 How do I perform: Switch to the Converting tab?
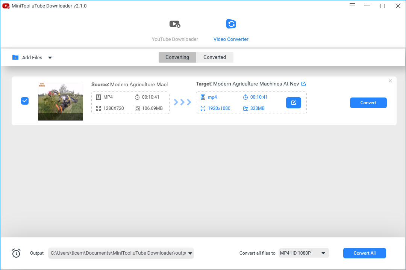[177, 57]
